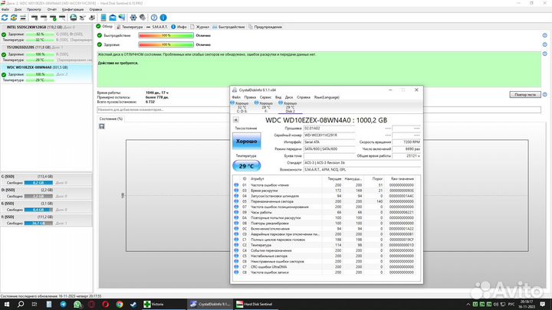Screen dimensions: 552x310
Task: Select C: D: E: disk tab in CrystalDiskInfo
Action: coord(241,107)
